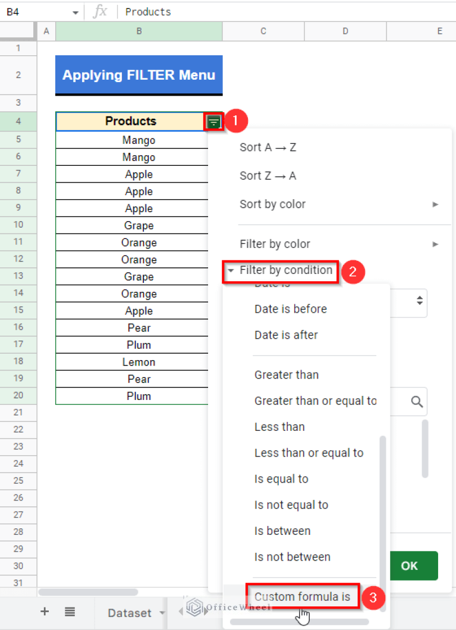
Task: Click the green filter icon on Products header
Action: pos(213,121)
